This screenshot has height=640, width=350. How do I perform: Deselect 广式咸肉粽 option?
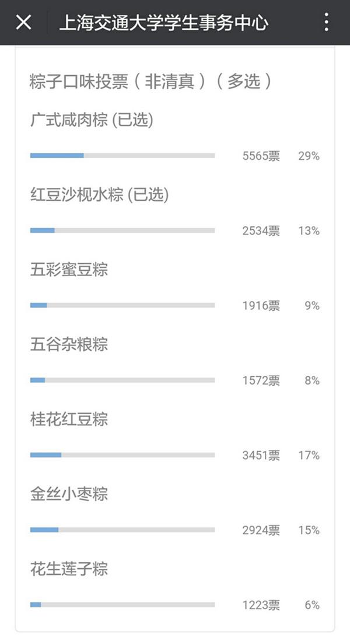pos(92,121)
